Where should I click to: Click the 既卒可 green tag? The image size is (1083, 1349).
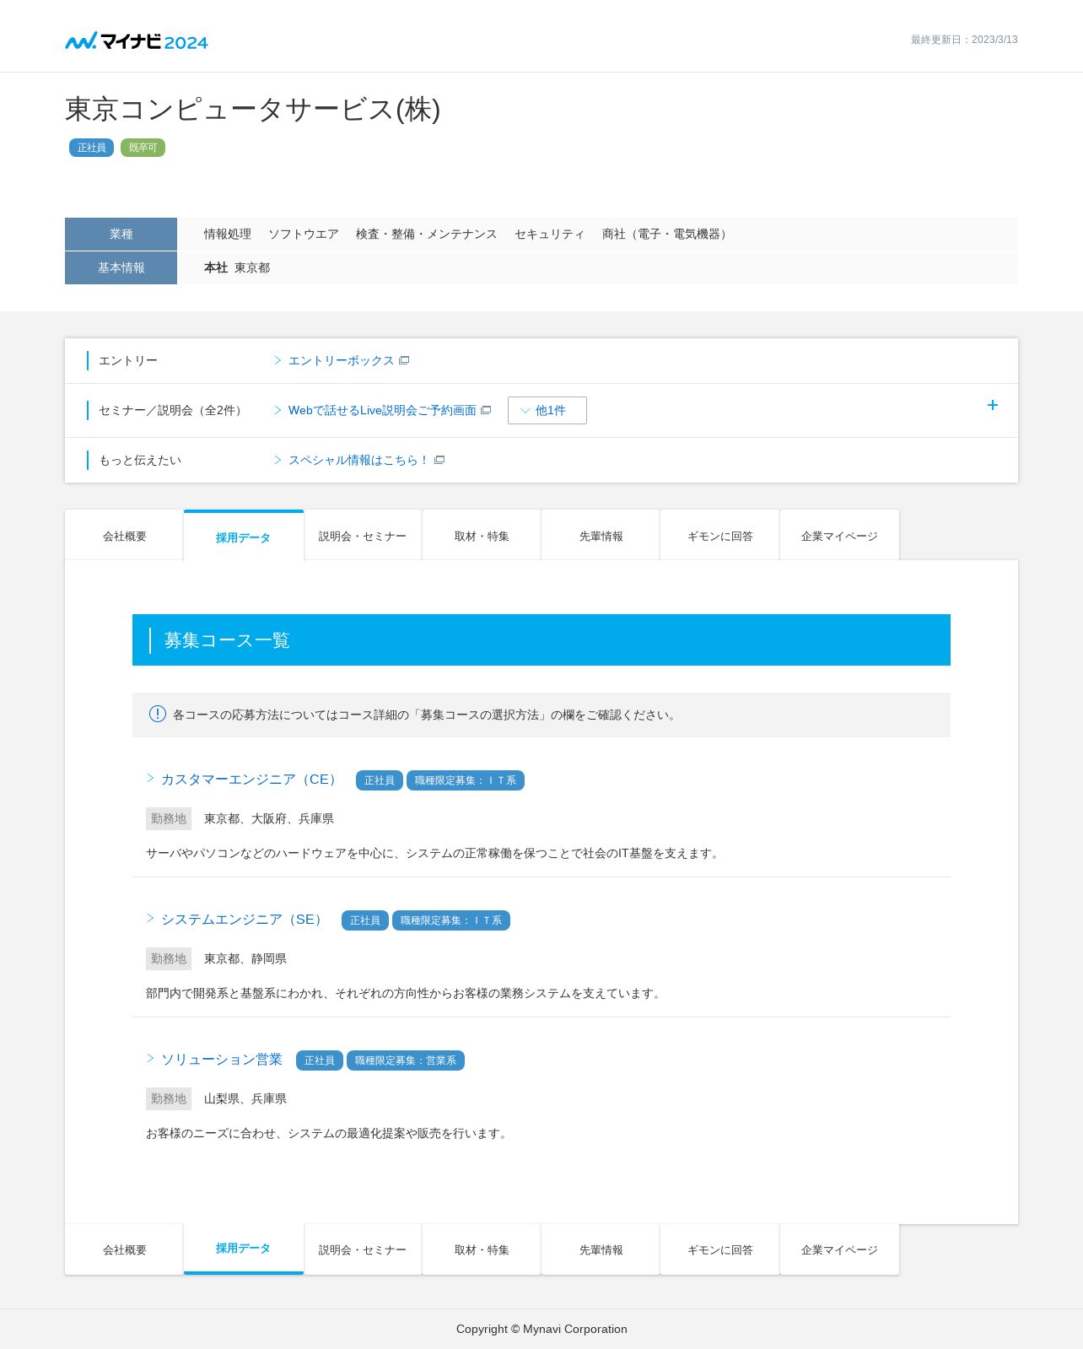143,148
